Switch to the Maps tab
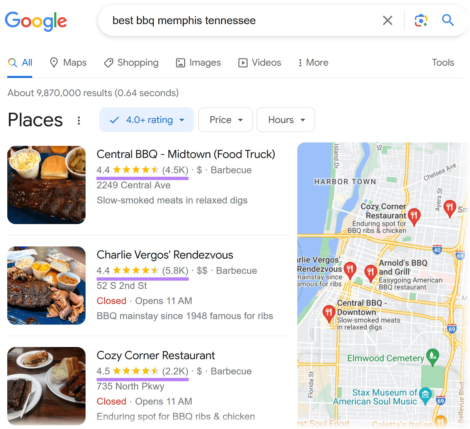 [x=68, y=63]
